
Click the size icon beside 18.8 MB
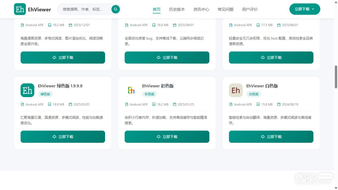click(154, 25)
